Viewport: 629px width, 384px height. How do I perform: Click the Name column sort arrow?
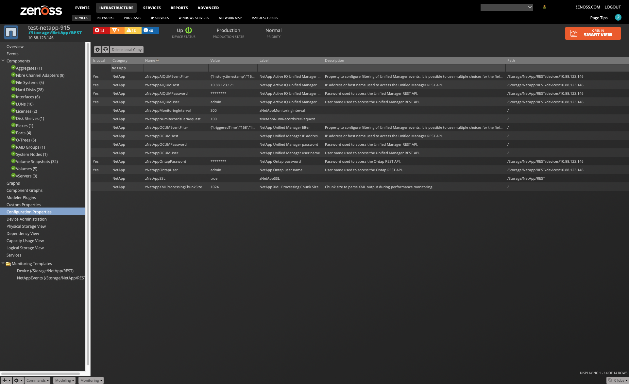(158, 60)
